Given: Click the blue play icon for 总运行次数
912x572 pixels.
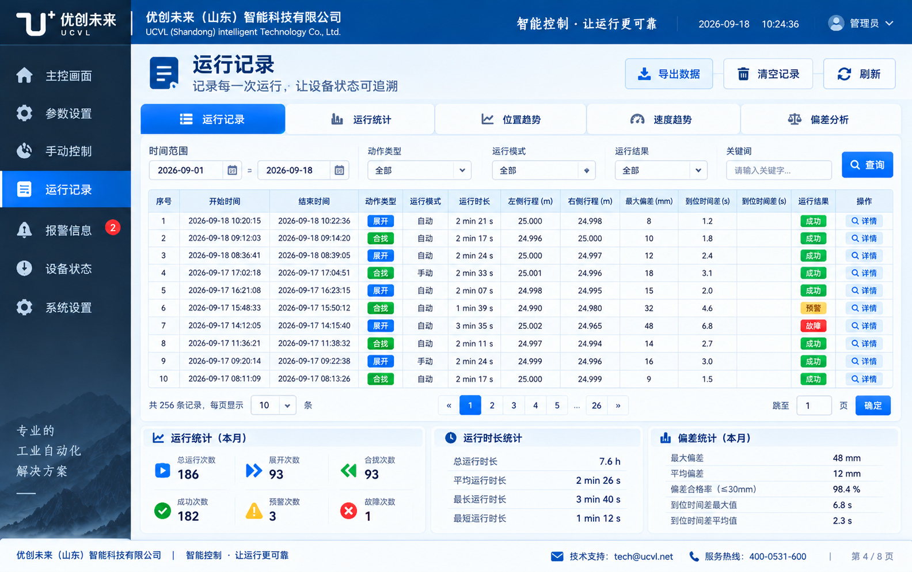Looking at the screenshot, I should click(x=162, y=470).
